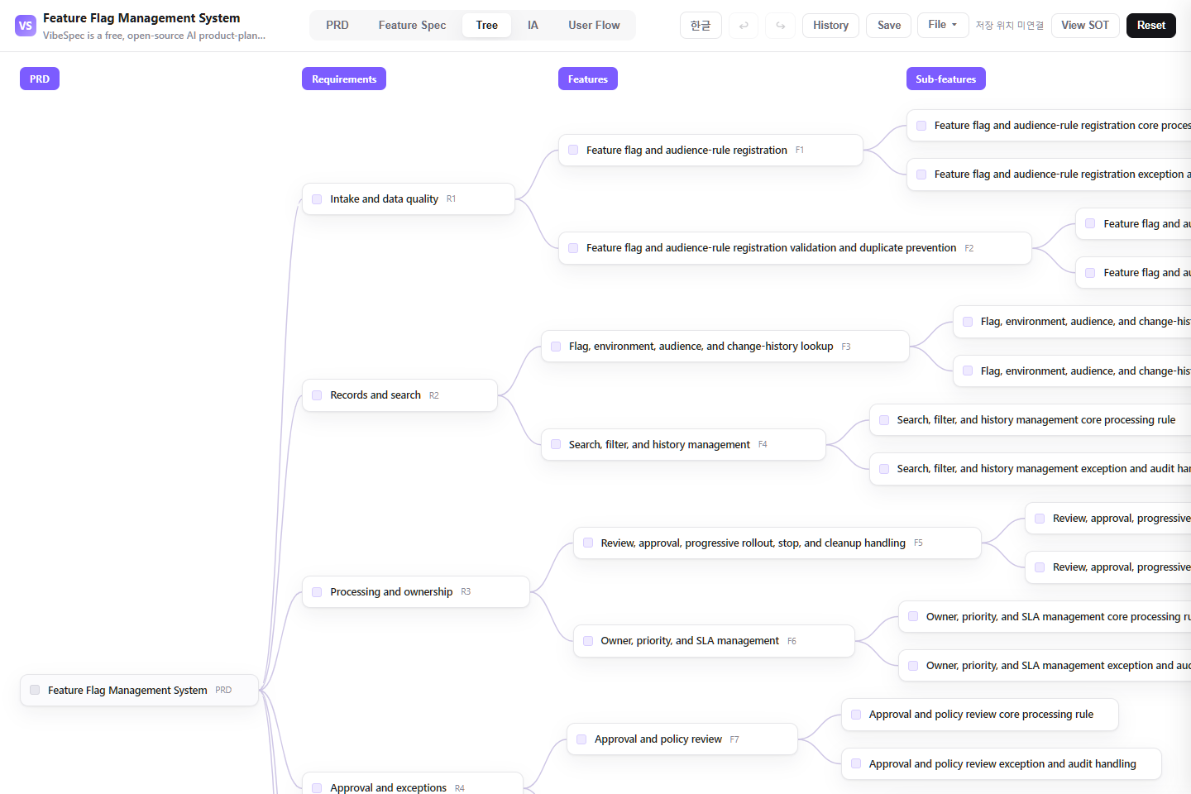Click the redo arrow button
Image resolution: width=1191 pixels, height=794 pixels.
(781, 26)
